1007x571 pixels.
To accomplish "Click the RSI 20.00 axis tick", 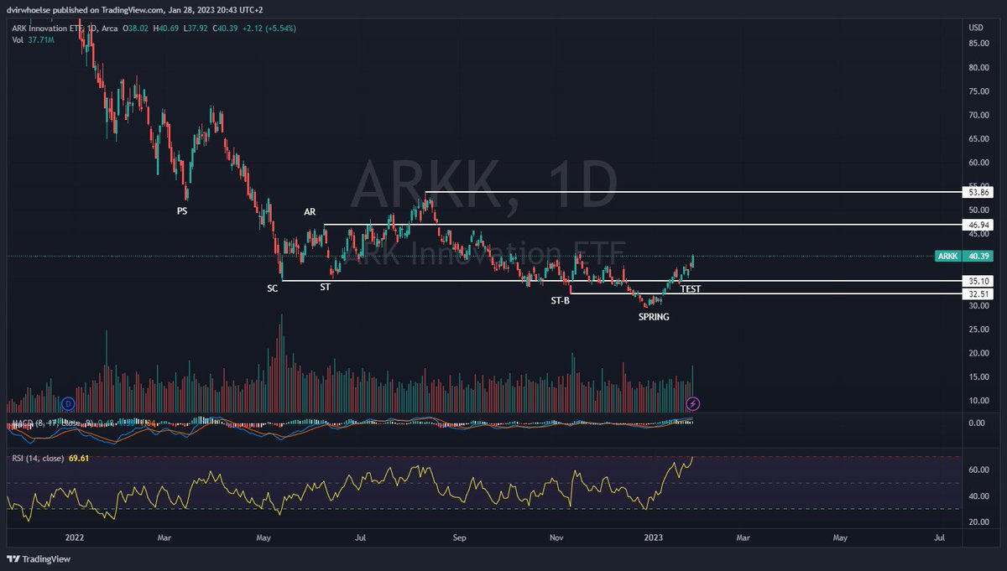I will (979, 522).
